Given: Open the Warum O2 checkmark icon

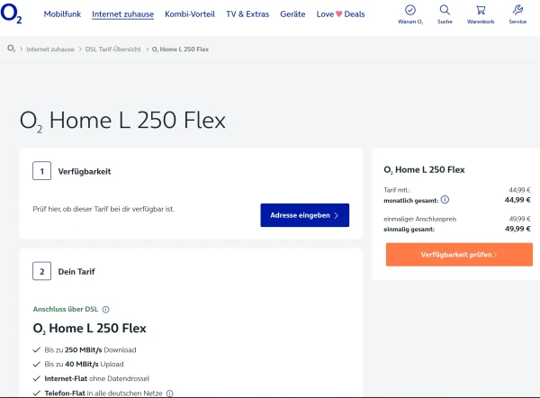Looking at the screenshot, I should (x=410, y=10).
